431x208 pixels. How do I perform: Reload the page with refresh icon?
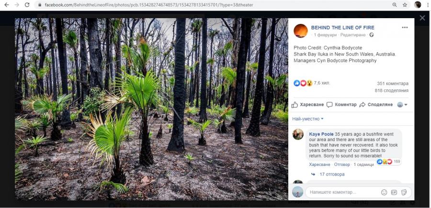coord(27,5)
